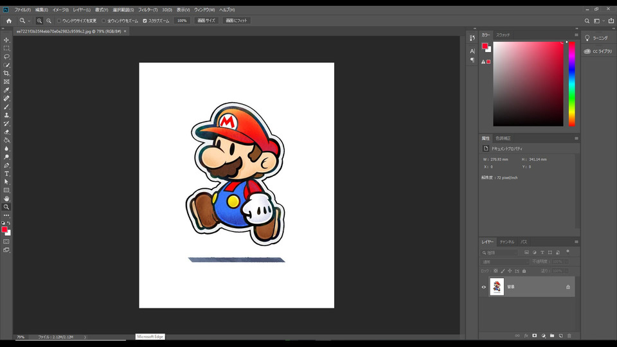
Task: Open フィルター(T) menu
Action: (148, 10)
